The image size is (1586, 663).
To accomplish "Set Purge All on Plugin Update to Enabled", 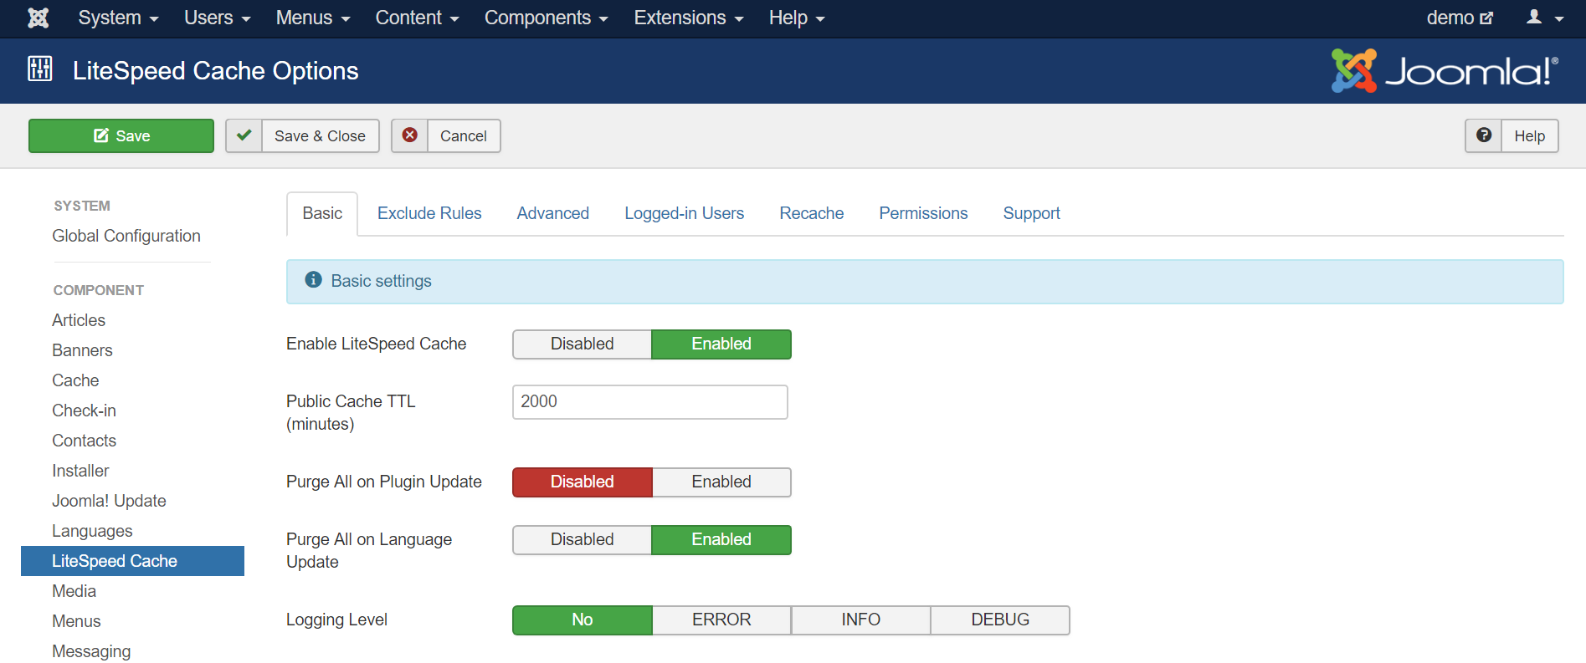I will pyautogui.click(x=721, y=482).
